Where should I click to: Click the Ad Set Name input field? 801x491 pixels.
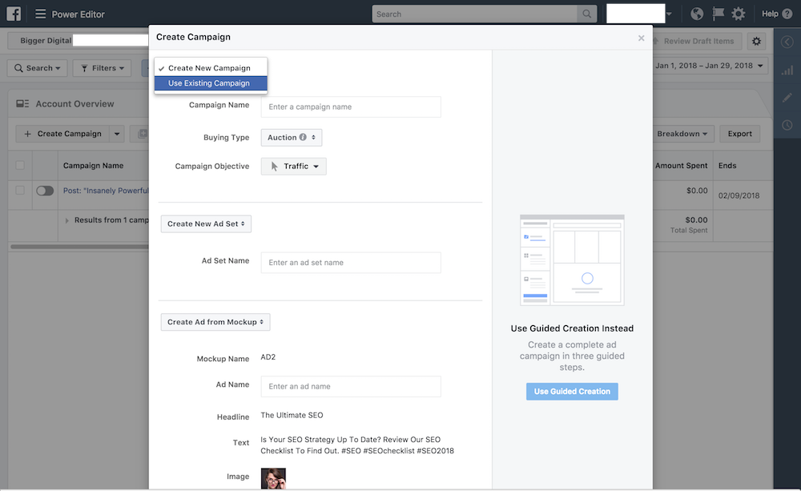(351, 263)
